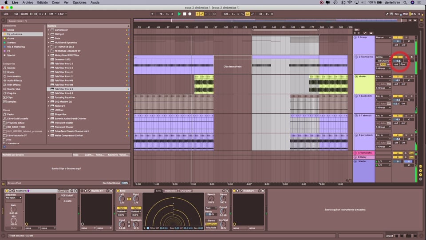Expand the Abbey Road RS127 Box entry
The image size is (426, 240).
point(49,55)
